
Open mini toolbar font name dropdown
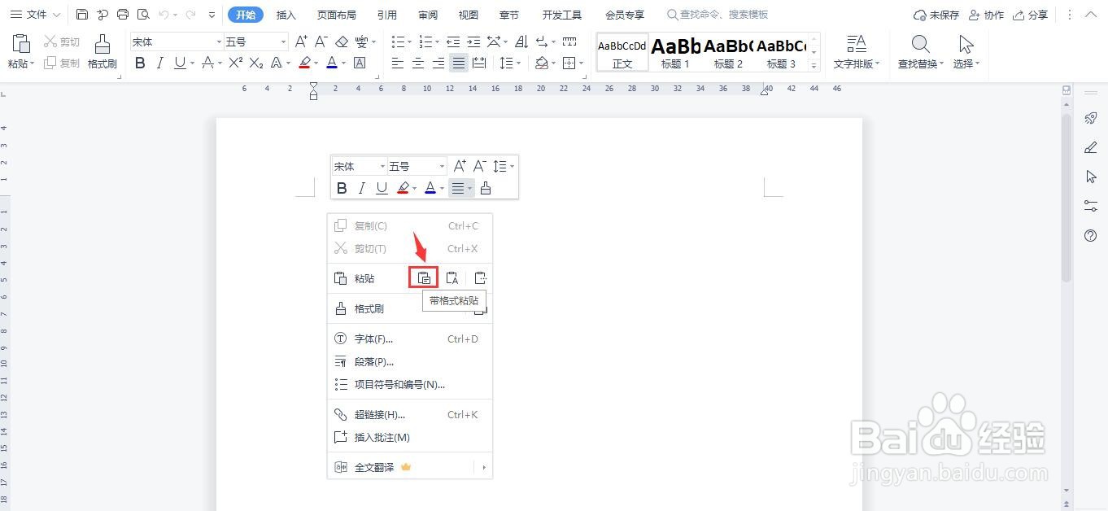[x=382, y=166]
